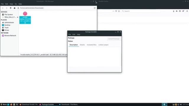Switch to the Details tab
The height and width of the screenshot is (106, 189).
click(82, 45)
